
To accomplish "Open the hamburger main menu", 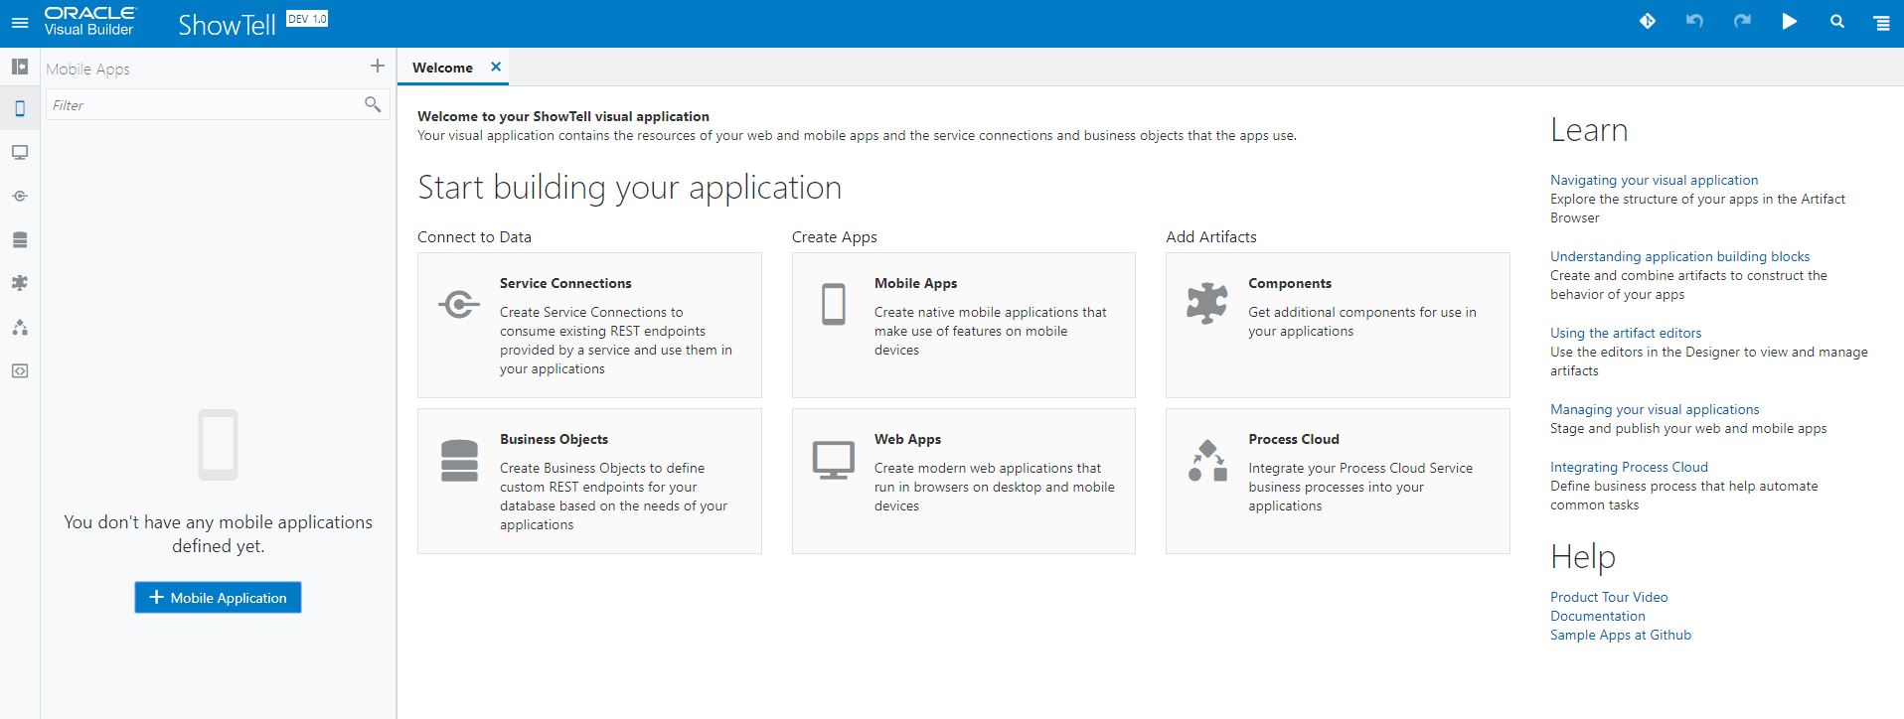I will 20,23.
